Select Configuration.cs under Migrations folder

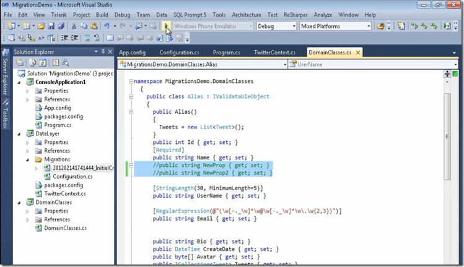coord(72,176)
